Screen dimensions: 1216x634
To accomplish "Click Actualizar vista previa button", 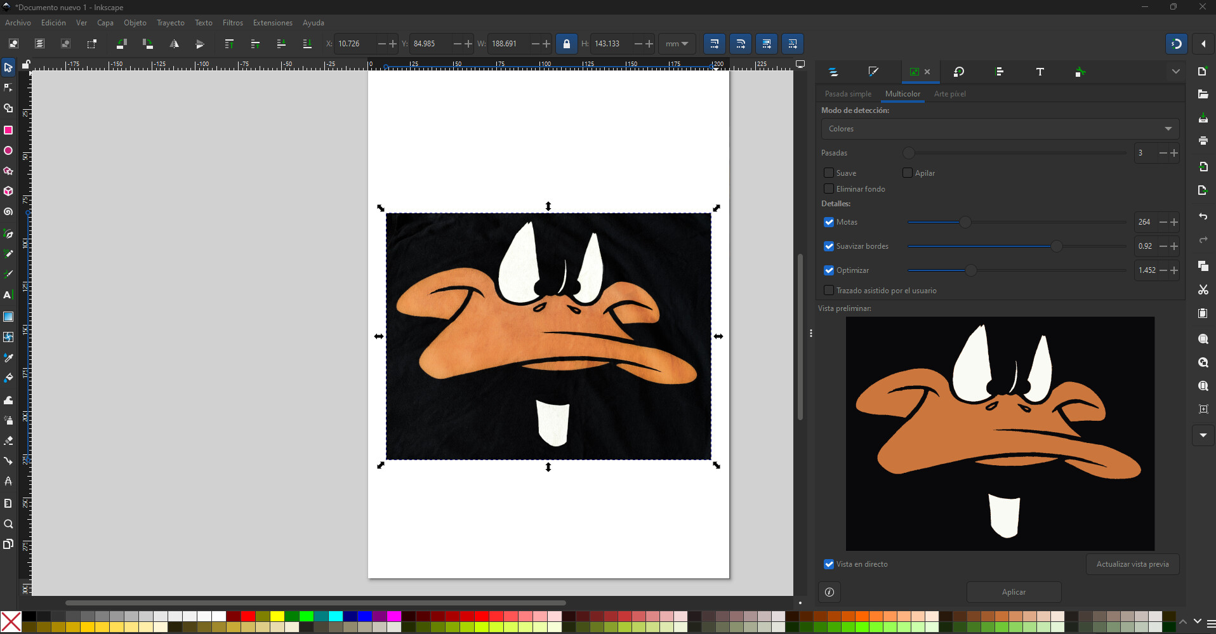I will pyautogui.click(x=1132, y=564).
